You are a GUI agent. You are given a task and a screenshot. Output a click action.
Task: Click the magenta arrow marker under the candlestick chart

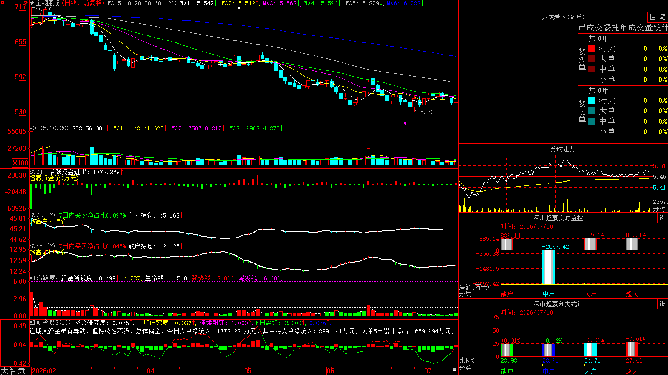click(x=404, y=123)
